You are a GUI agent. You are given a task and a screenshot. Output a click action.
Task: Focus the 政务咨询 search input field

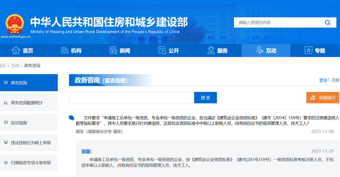(131, 97)
